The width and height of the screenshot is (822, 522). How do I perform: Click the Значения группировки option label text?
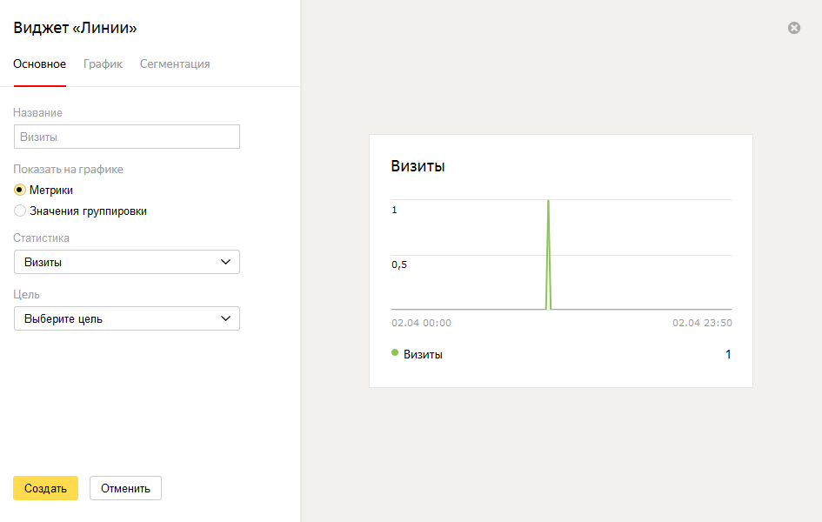tap(88, 211)
